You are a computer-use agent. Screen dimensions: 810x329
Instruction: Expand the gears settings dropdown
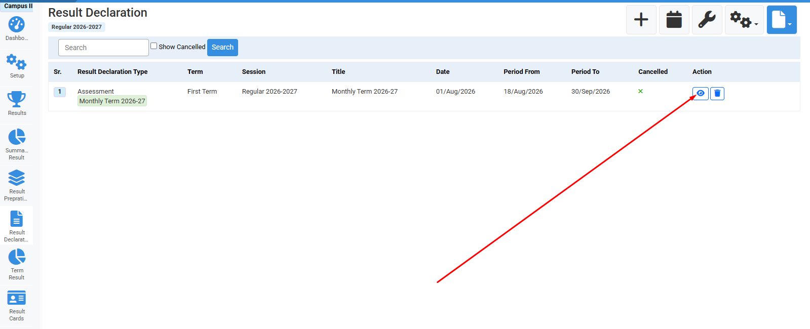(744, 20)
